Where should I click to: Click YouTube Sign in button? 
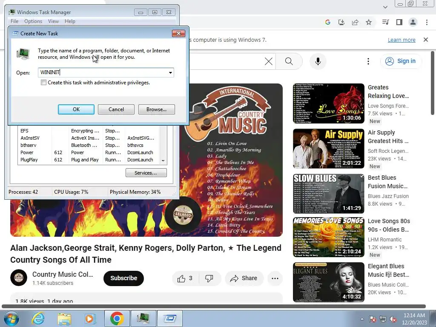[x=401, y=61]
